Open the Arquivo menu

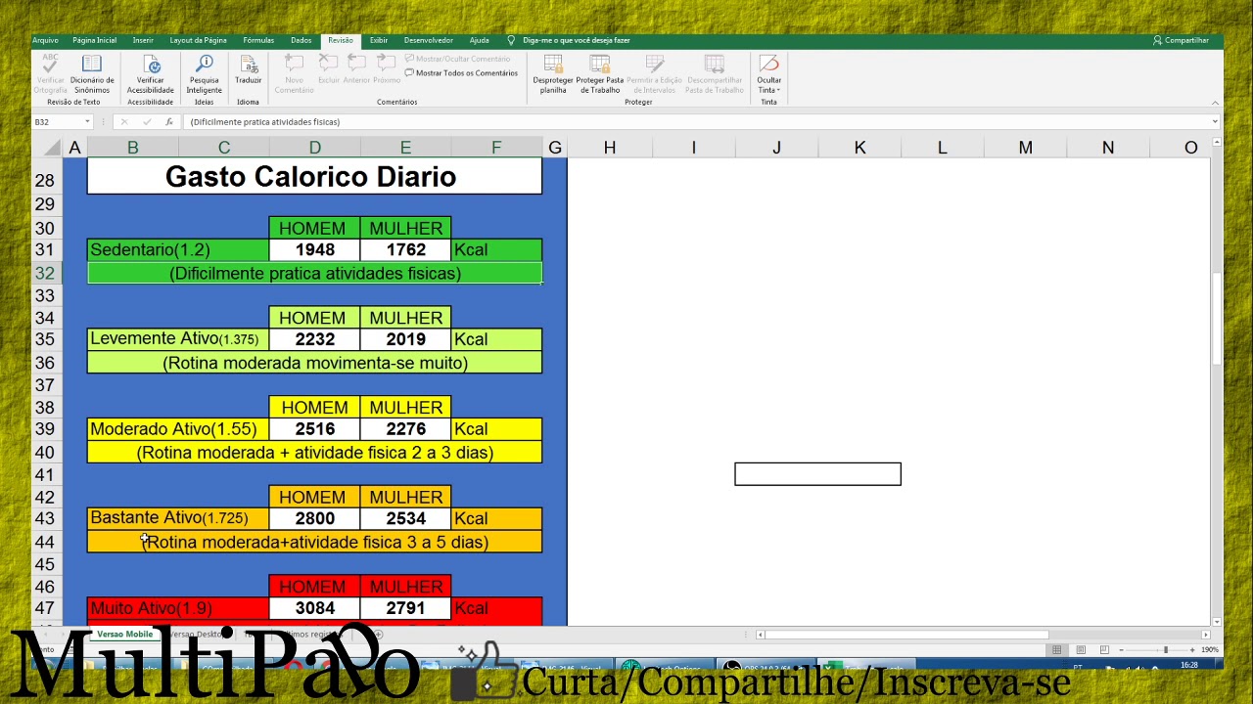click(45, 40)
